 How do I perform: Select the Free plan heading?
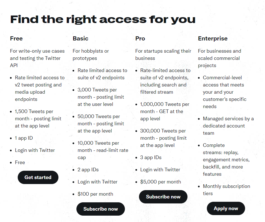pos(16,39)
